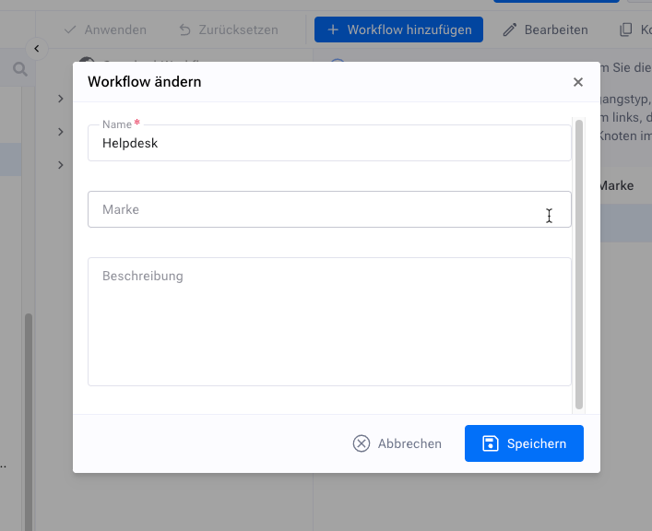Screen dimensions: 652x531
Task: Close the Workflow ändern dialog
Action: (x=578, y=82)
